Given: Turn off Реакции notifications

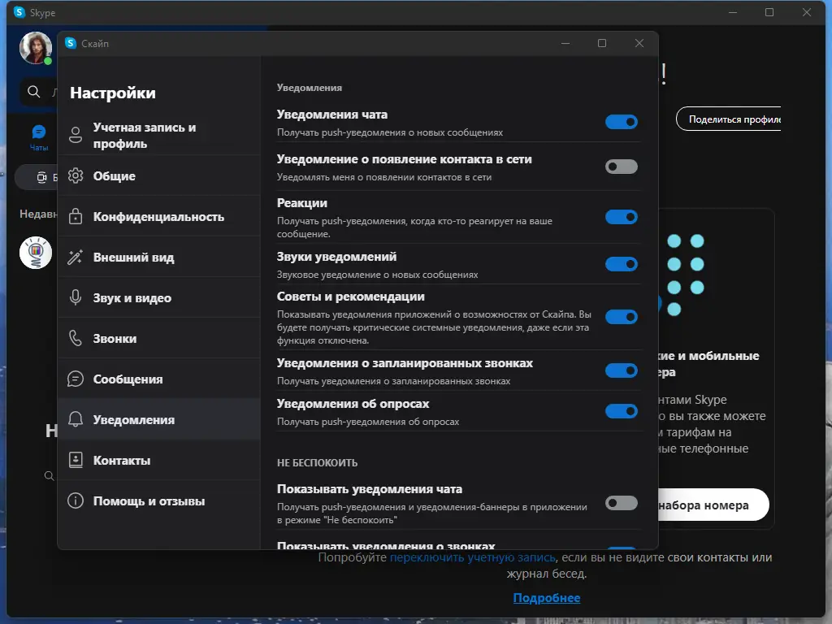Looking at the screenshot, I should (621, 217).
